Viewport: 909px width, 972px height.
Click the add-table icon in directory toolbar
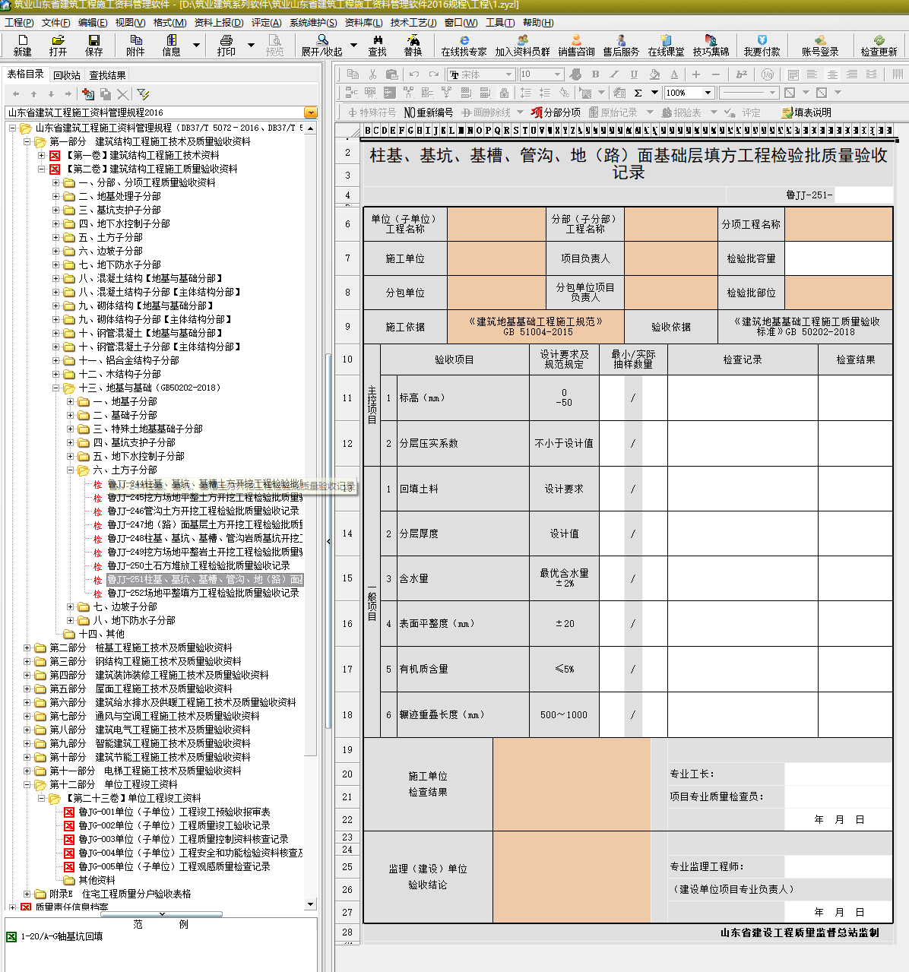88,93
